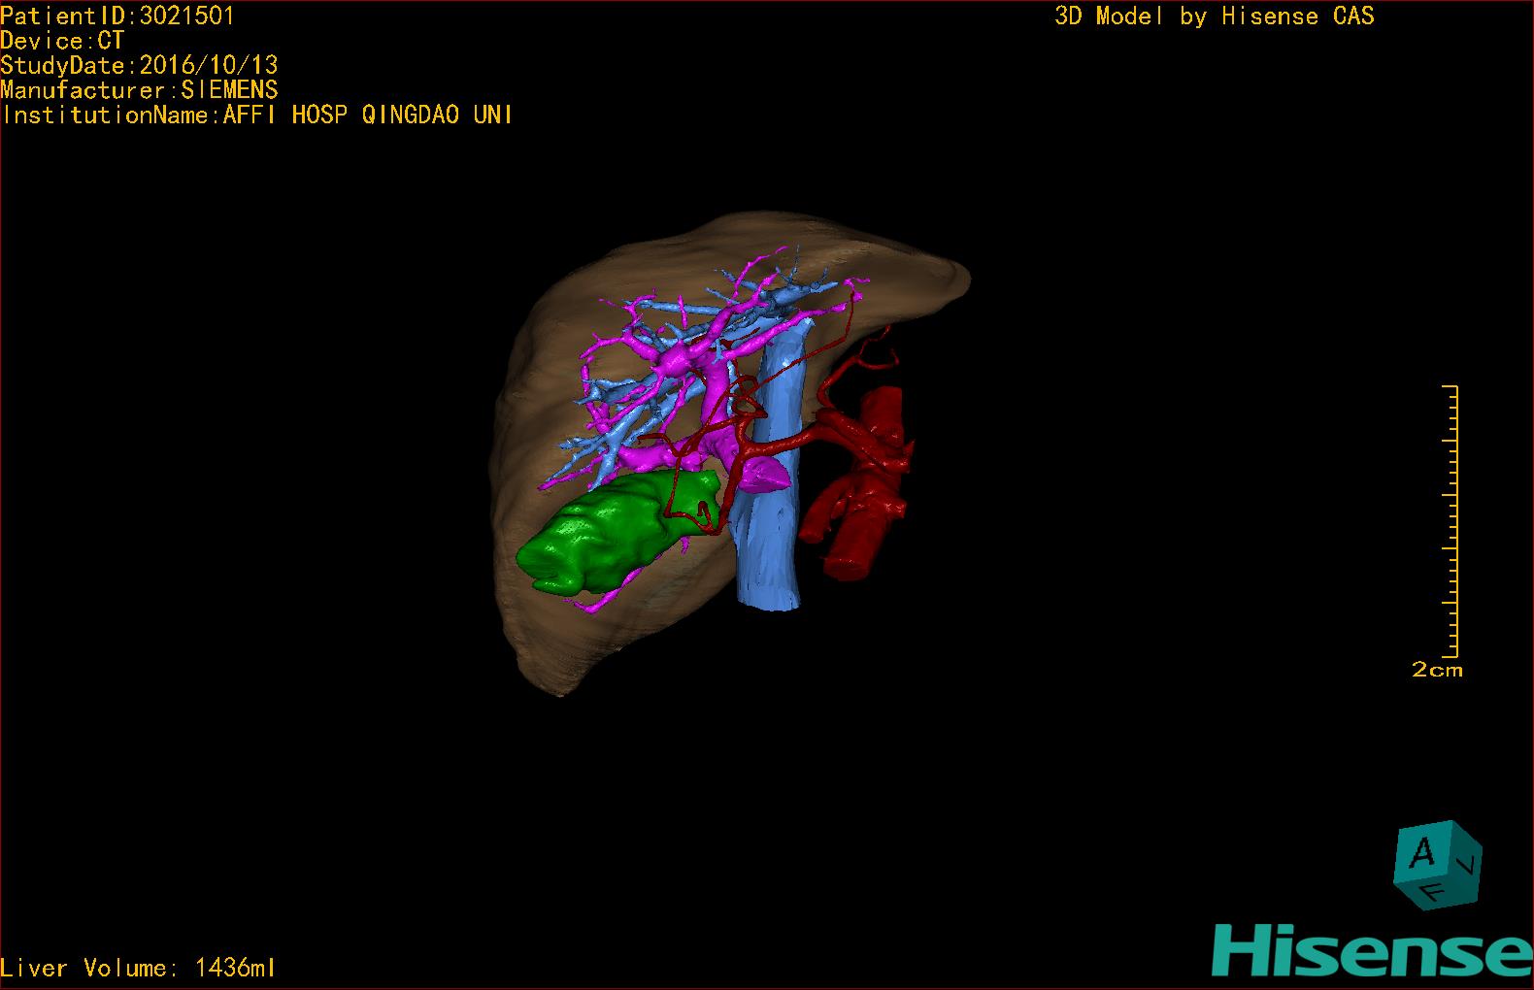
Task: Click the Manufacturer:SIEMENS label
Action: (x=139, y=90)
